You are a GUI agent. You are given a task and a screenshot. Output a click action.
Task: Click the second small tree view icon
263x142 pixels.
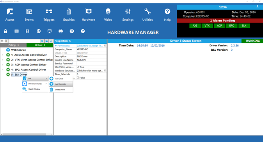pos(6,41)
